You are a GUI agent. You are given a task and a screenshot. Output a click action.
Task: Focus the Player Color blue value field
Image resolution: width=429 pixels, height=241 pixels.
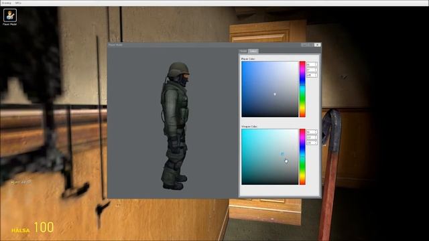312,75
